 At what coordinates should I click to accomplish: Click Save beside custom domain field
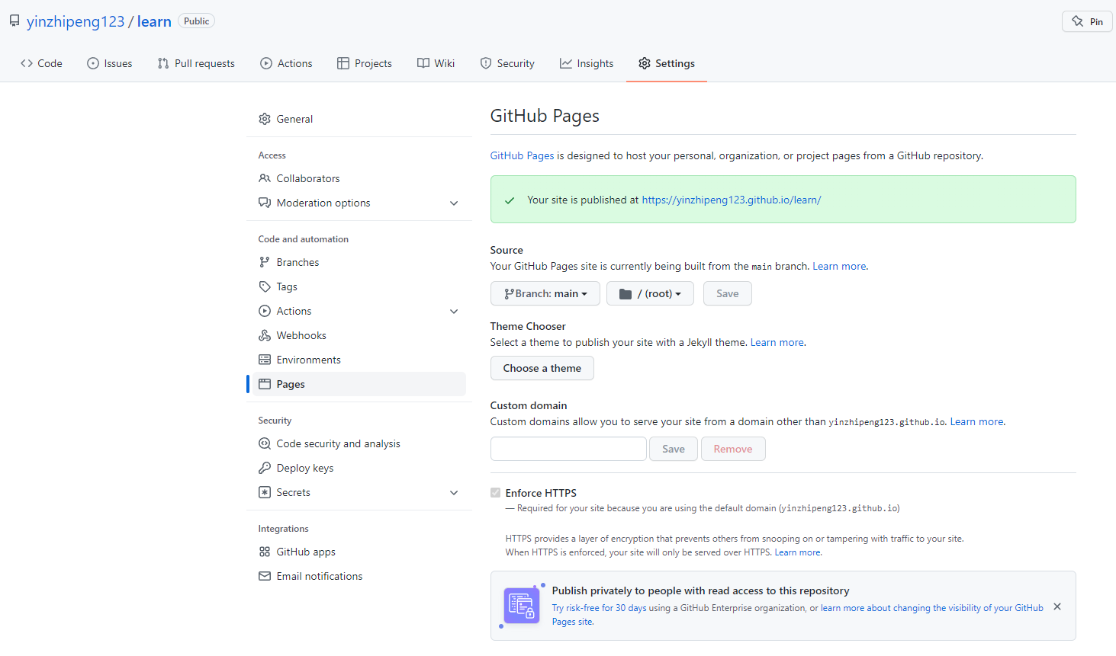[674, 449]
